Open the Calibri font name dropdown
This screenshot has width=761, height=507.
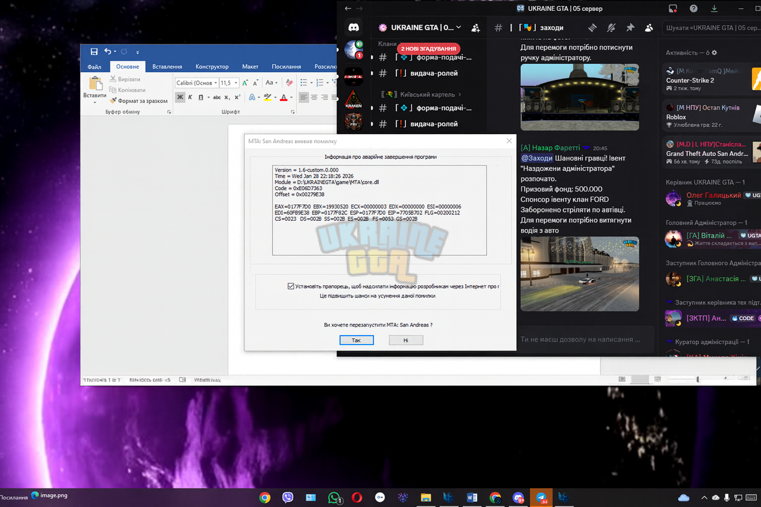(x=216, y=83)
